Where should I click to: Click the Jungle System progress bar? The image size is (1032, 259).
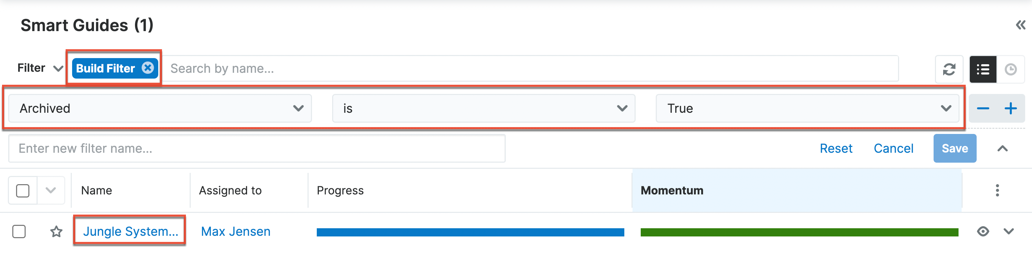pyautogui.click(x=470, y=232)
